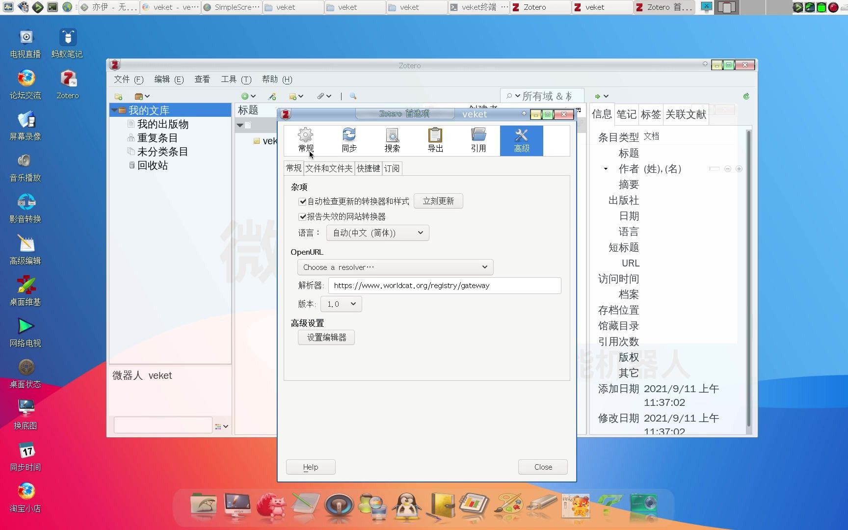Click the add item by identifier wand icon

(272, 96)
